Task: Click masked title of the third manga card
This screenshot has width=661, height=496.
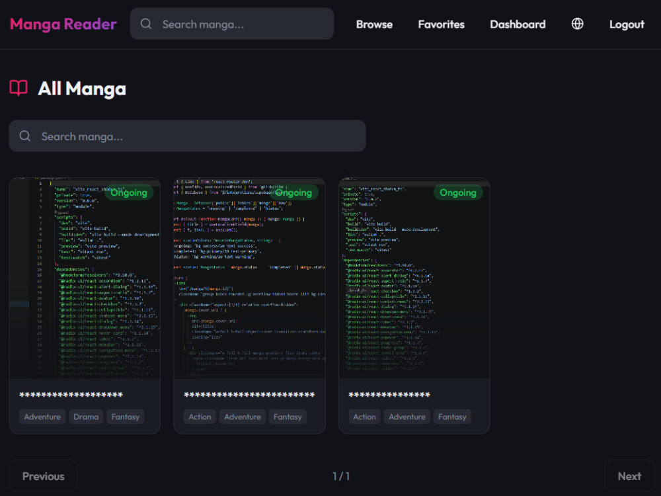Action: point(389,395)
